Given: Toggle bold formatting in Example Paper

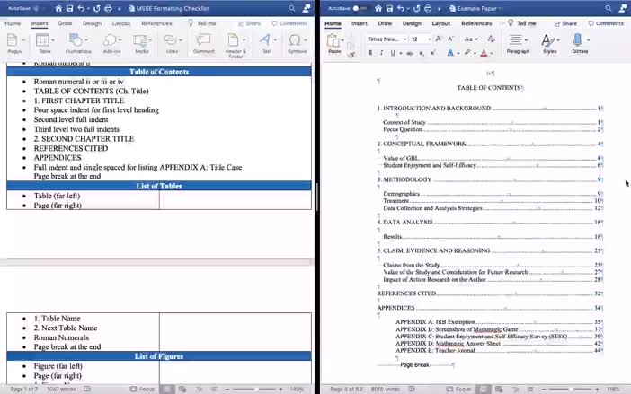Looking at the screenshot, I should (370, 53).
